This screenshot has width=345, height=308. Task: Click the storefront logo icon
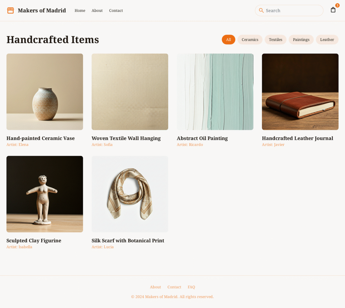point(10,10)
